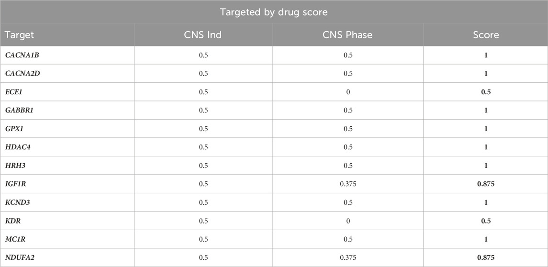
Task: Click the ECE1 row label
Action: 14,92
